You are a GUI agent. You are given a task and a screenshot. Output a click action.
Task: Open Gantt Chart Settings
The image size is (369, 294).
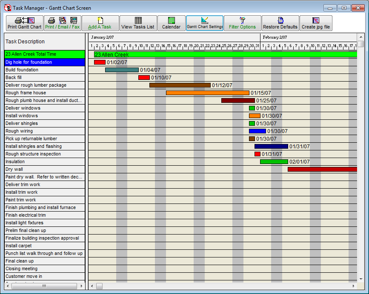[204, 23]
